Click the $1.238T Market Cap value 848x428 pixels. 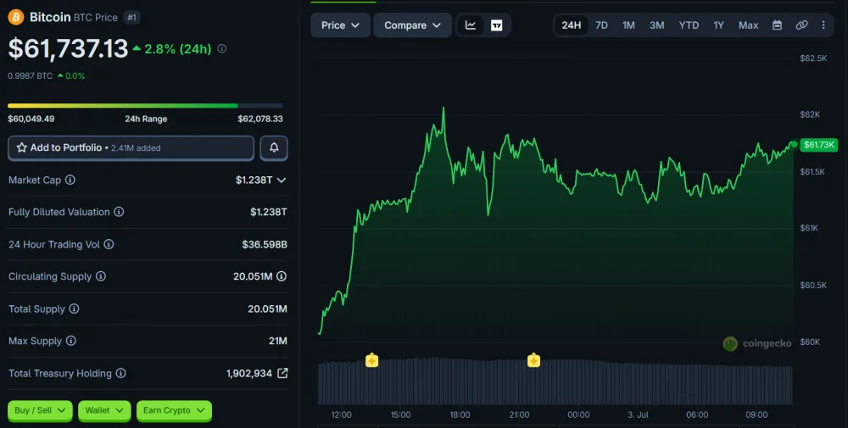point(254,180)
